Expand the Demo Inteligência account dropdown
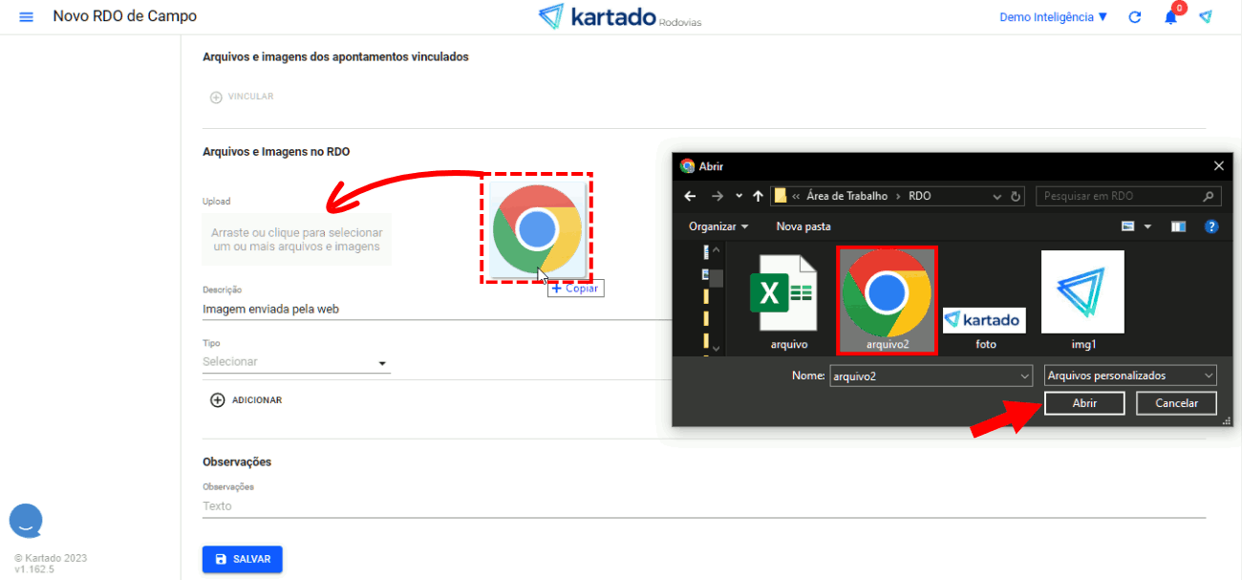1242x580 pixels. [x=1053, y=17]
